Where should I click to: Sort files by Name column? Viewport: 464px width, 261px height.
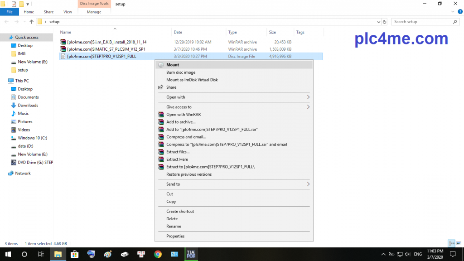(x=116, y=32)
